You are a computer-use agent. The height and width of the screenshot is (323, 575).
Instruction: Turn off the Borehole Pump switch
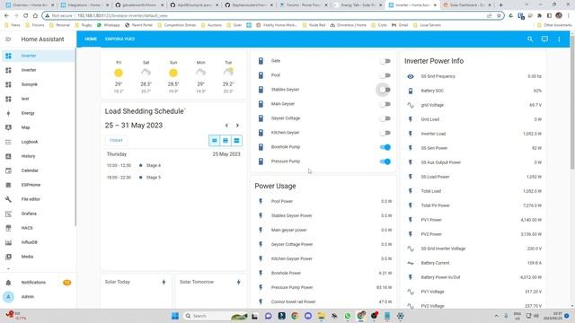385,147
